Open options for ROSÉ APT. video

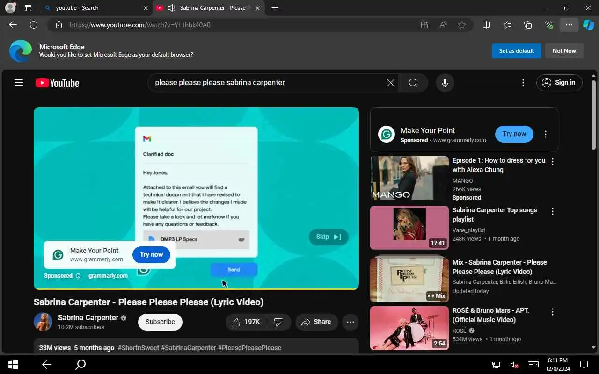tap(553, 312)
